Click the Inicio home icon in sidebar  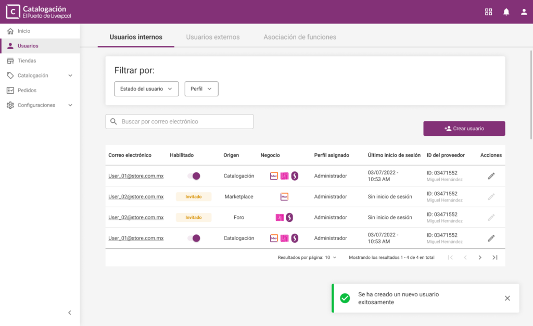pos(10,31)
